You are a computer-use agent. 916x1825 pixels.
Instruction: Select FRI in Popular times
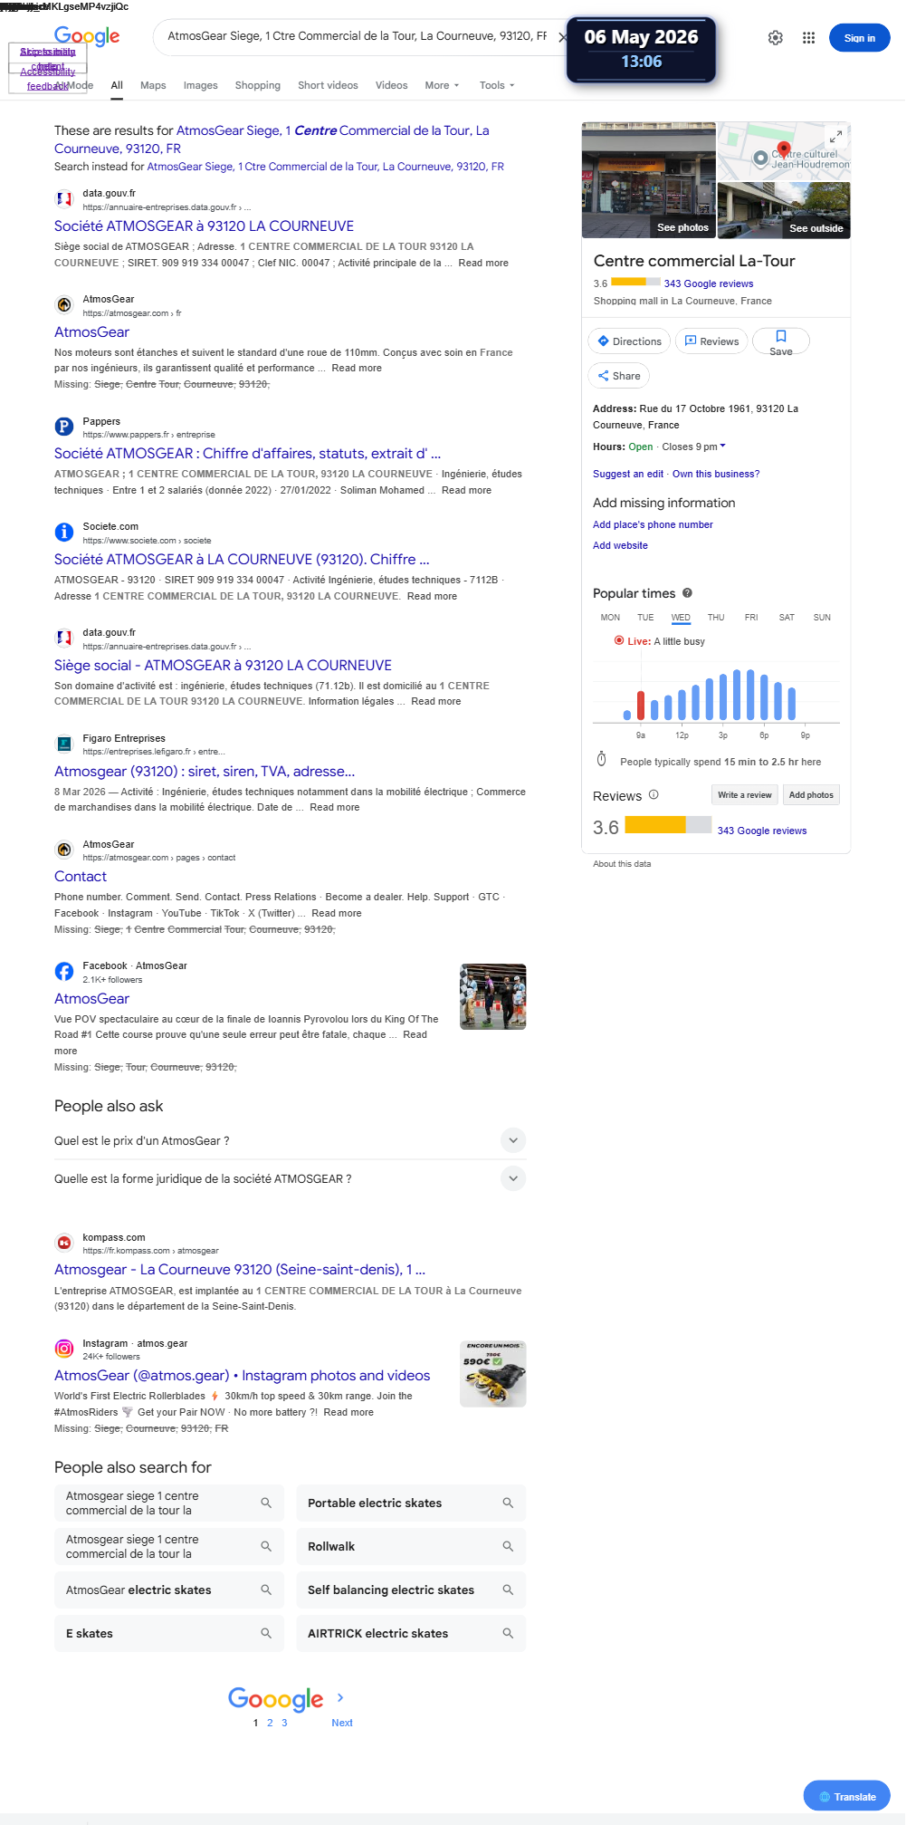751,618
